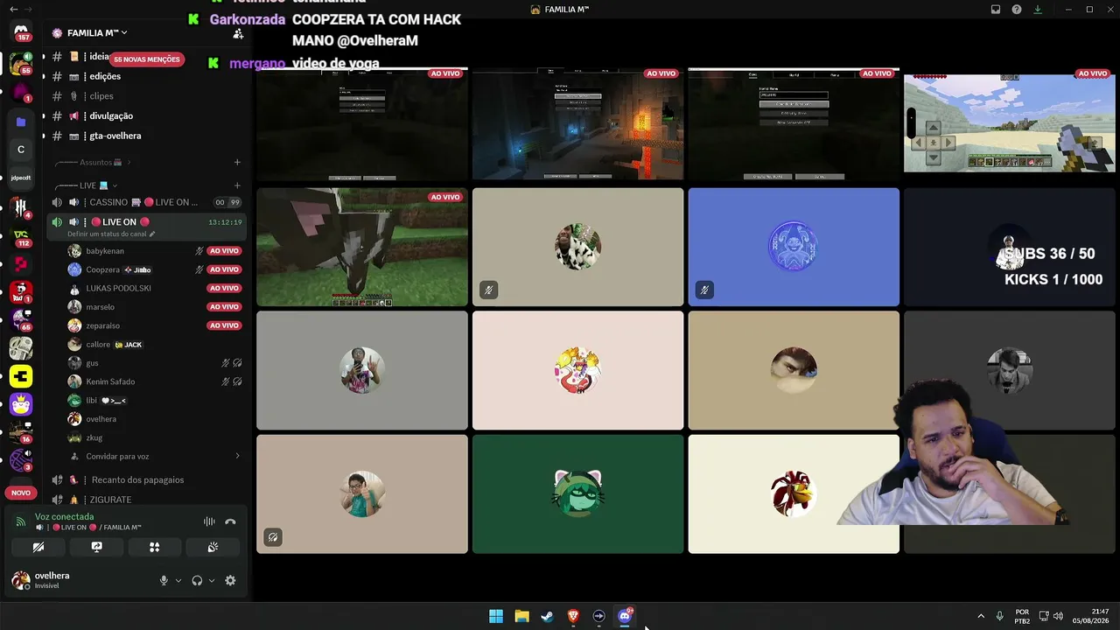Open the cave with lava stream tile

pyautogui.click(x=577, y=122)
